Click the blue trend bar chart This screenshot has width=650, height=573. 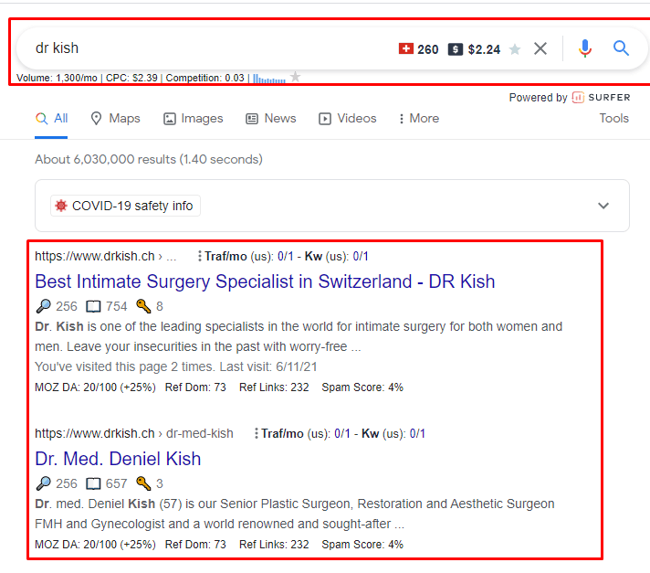coord(269,79)
